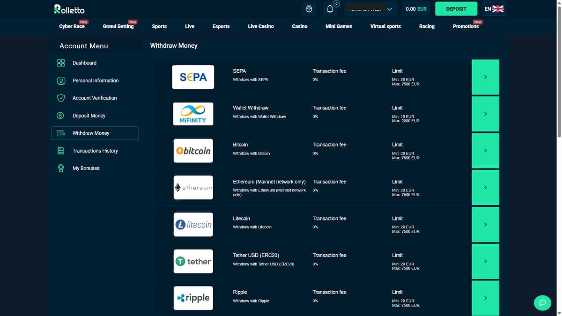Click the Rolletto logo
The height and width of the screenshot is (316, 562).
(69, 9)
